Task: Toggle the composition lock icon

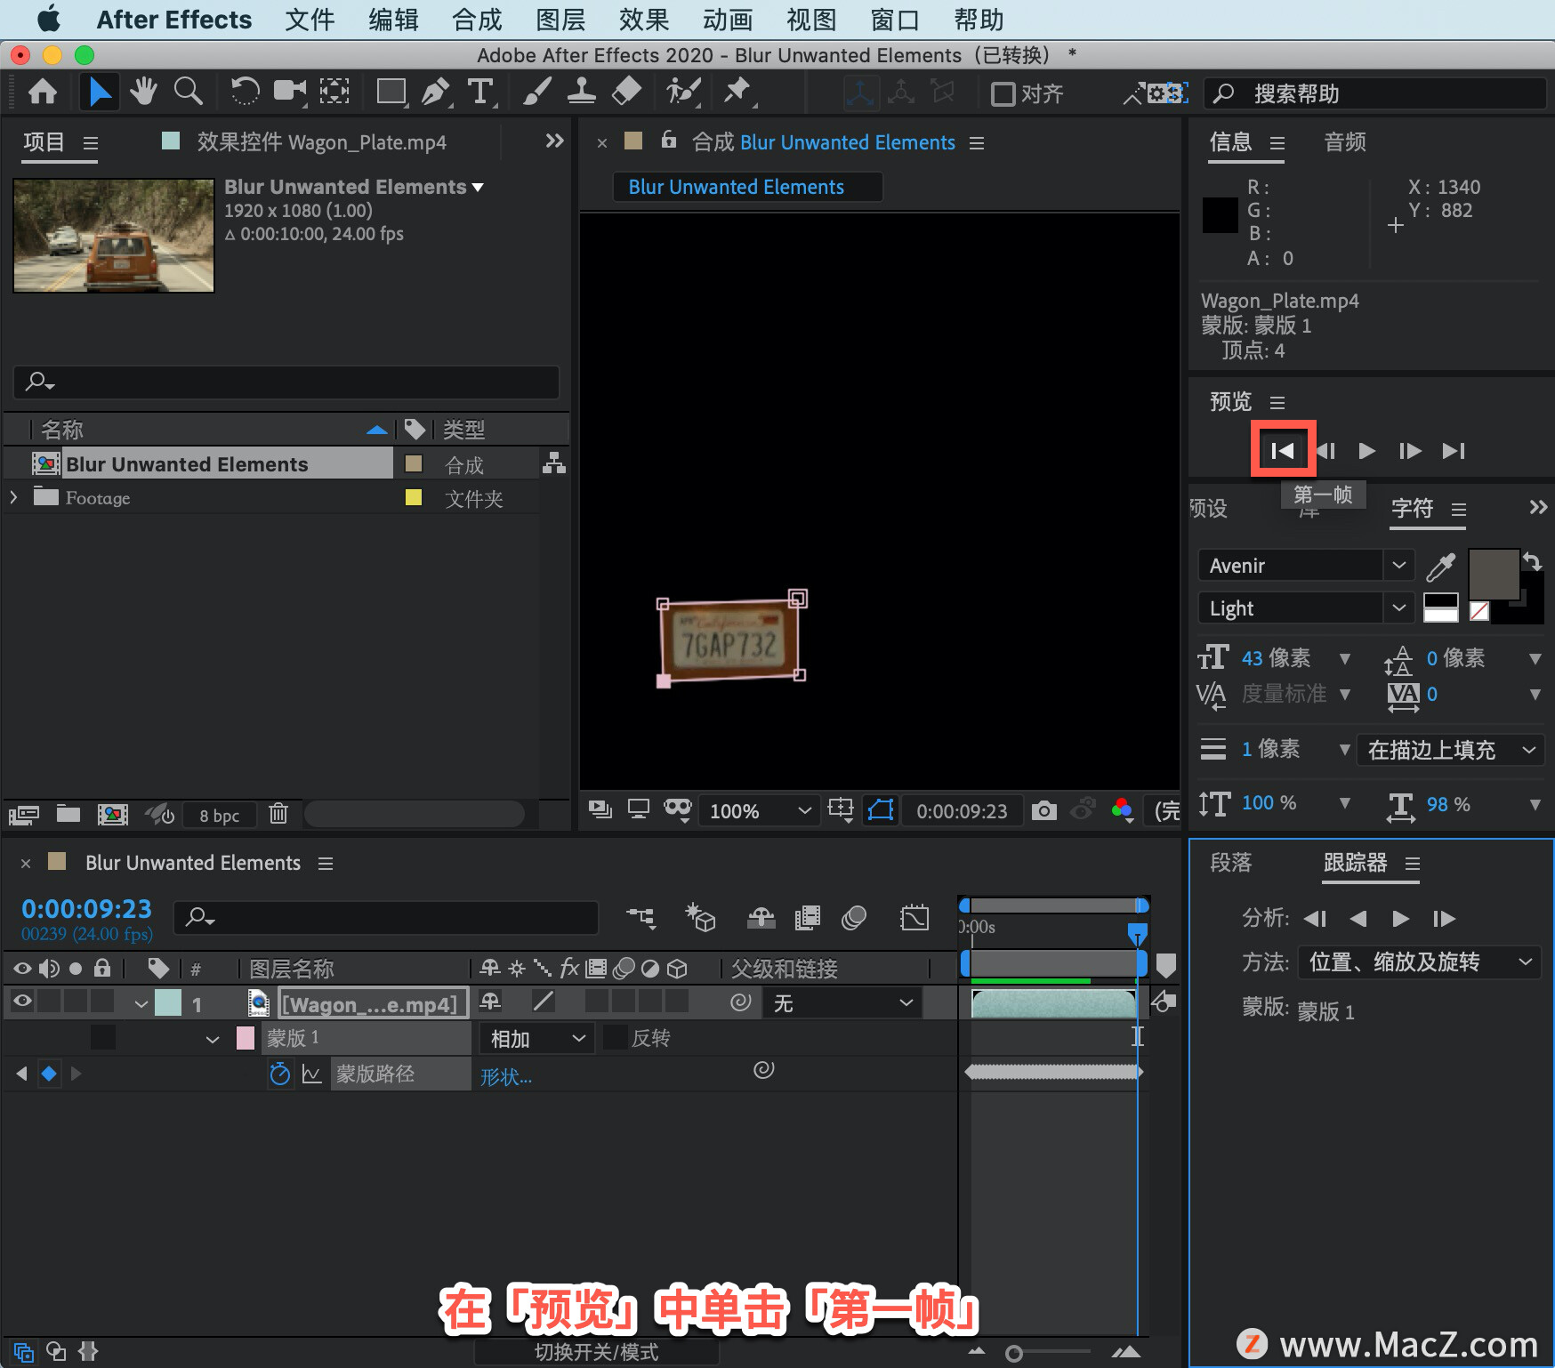Action: 669,141
